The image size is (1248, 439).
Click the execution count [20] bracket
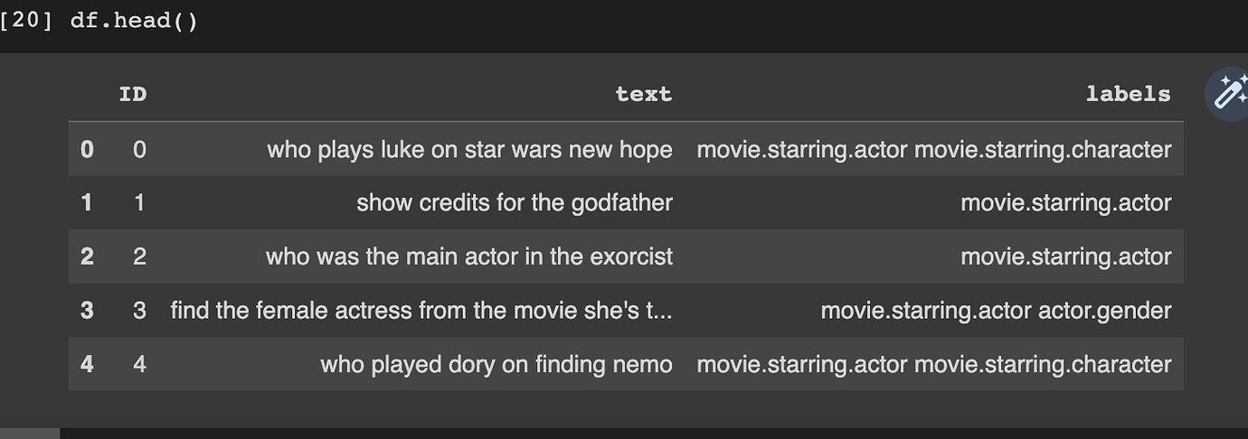(29, 21)
